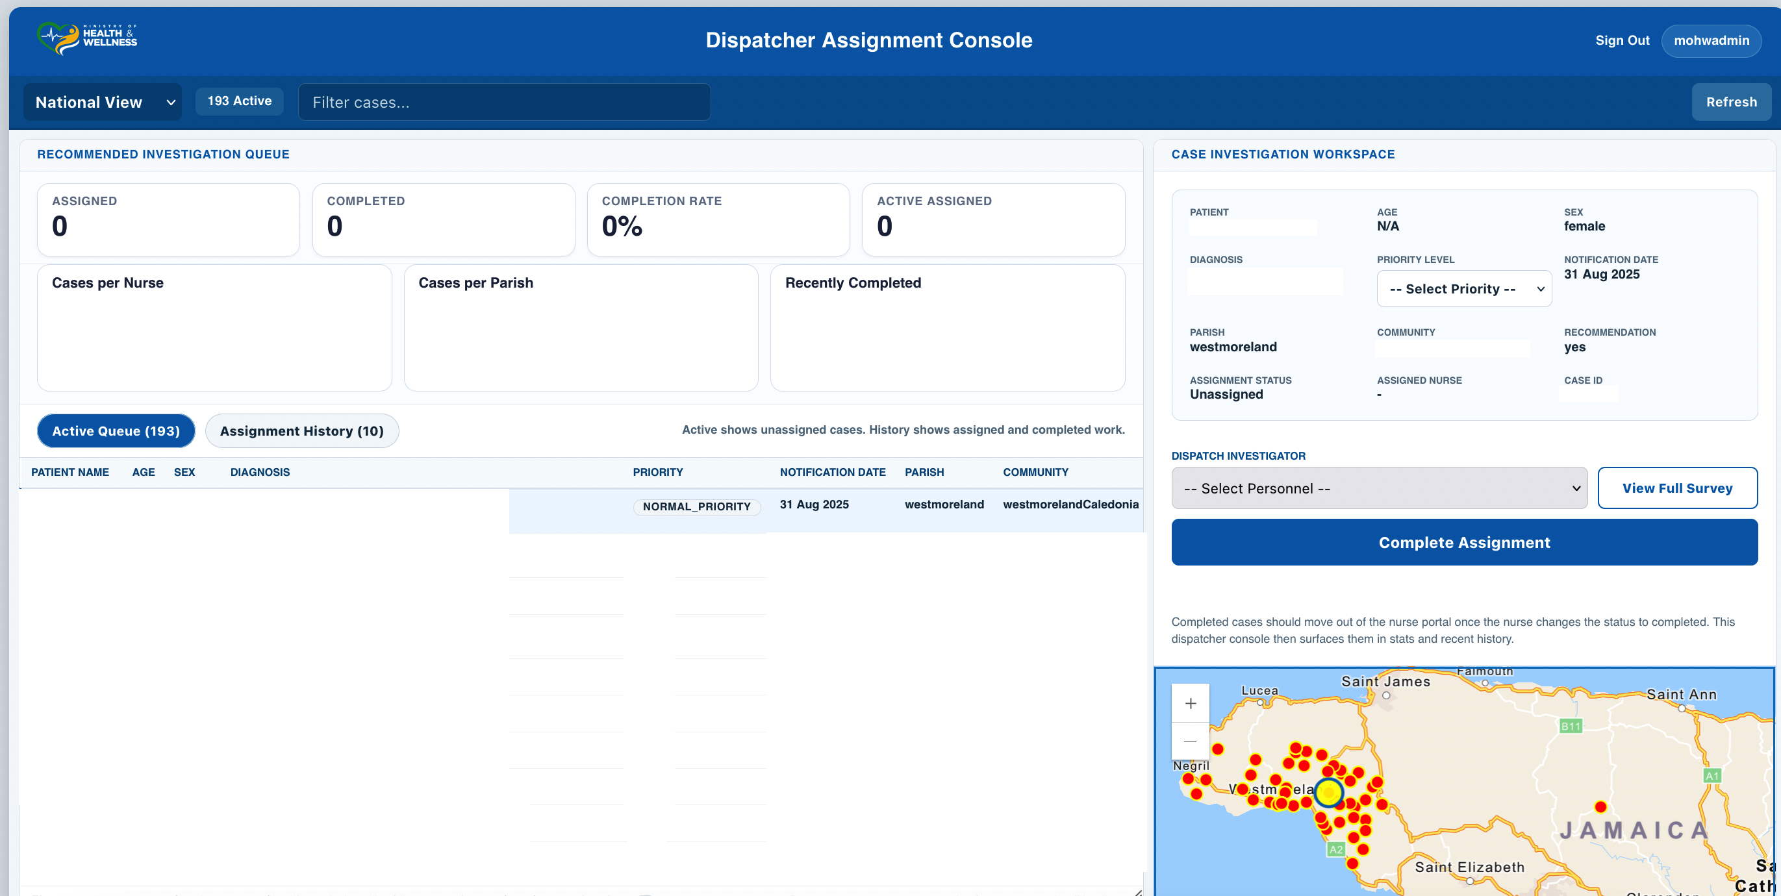1781x896 pixels.
Task: Click View Full Survey
Action: (1677, 488)
